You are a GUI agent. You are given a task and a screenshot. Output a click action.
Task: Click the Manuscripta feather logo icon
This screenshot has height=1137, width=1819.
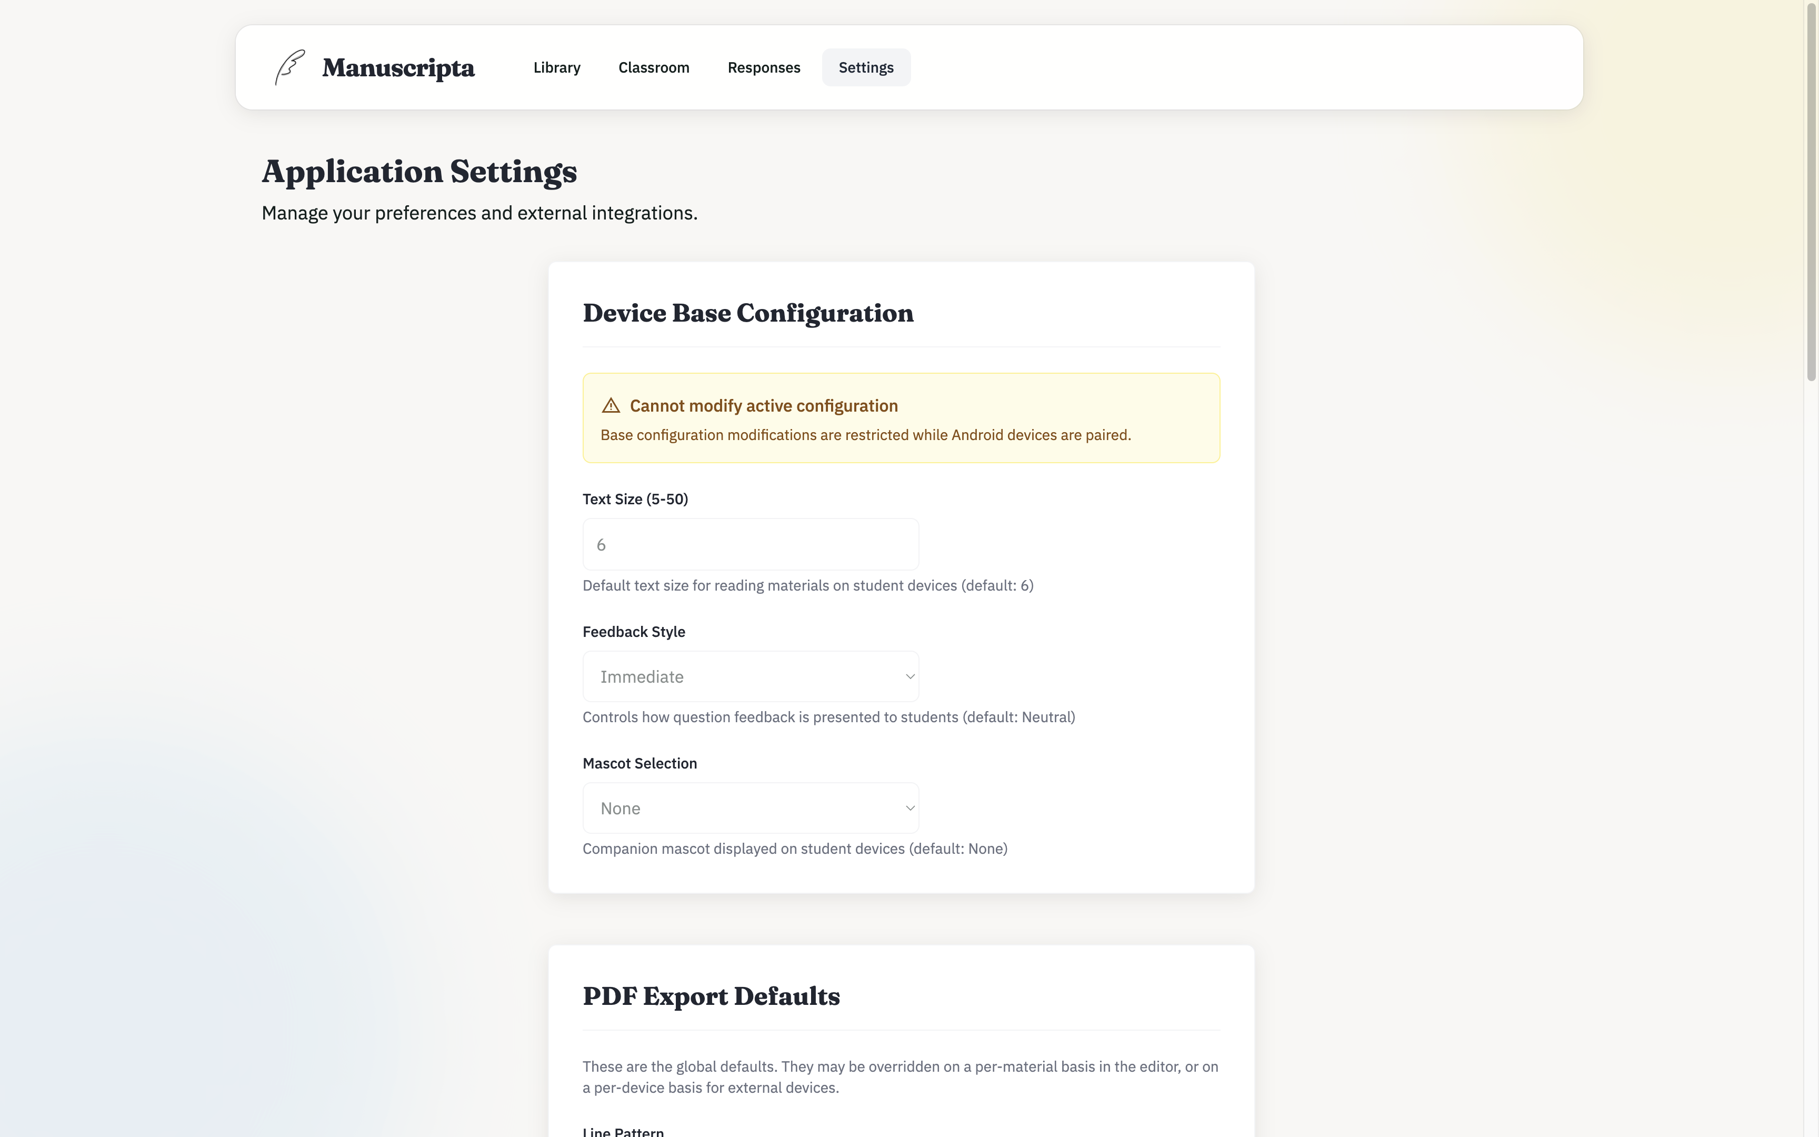point(288,67)
